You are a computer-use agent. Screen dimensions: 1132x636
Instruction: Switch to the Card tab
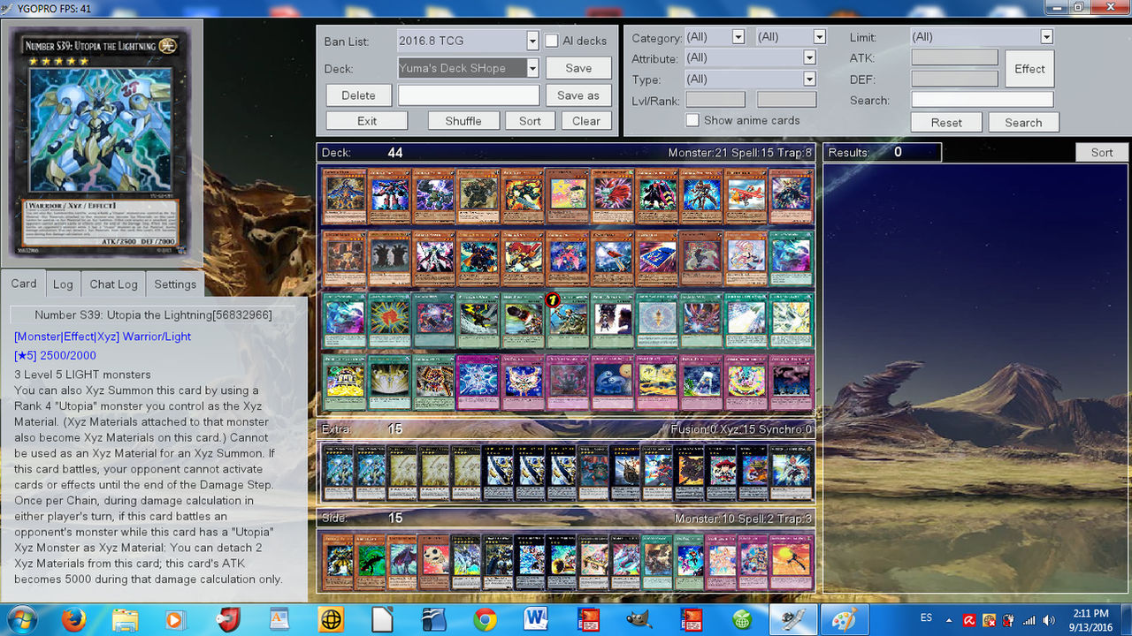coord(24,284)
